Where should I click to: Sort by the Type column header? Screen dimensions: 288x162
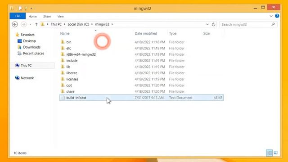click(173, 33)
